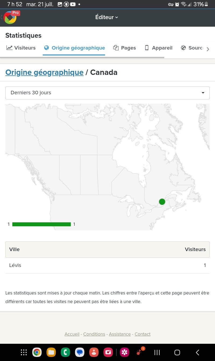The height and width of the screenshot is (361, 215).
Task: Tap the Pro app logo icon
Action: (11, 17)
